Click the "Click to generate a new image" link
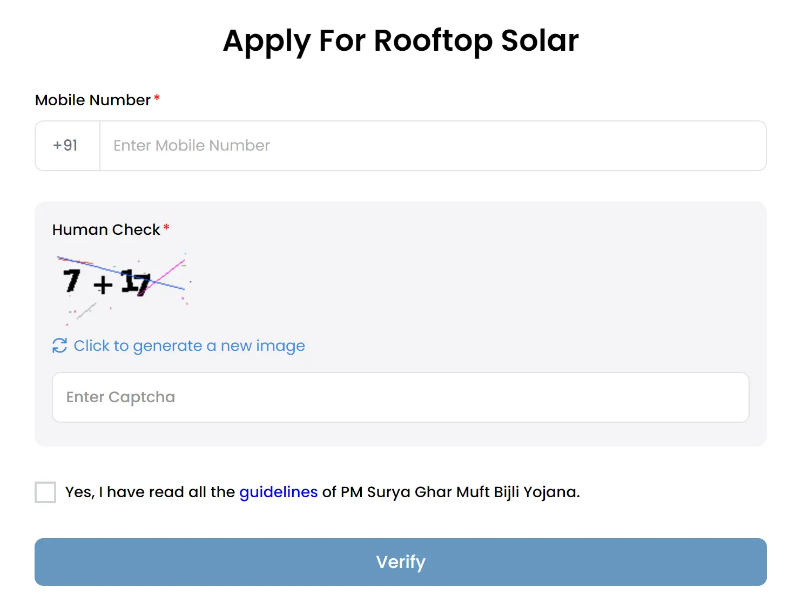This screenshot has height=596, width=795. [189, 346]
